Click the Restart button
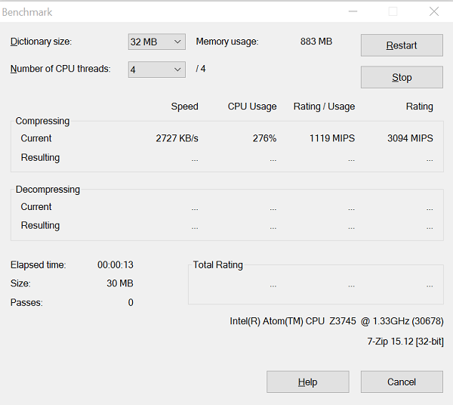The image size is (453, 405). coord(402,45)
